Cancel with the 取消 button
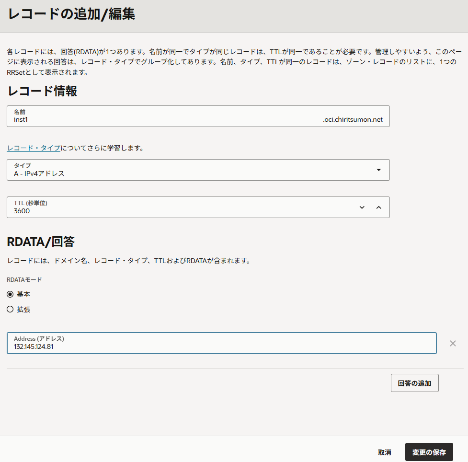This screenshot has width=468, height=462. [384, 452]
